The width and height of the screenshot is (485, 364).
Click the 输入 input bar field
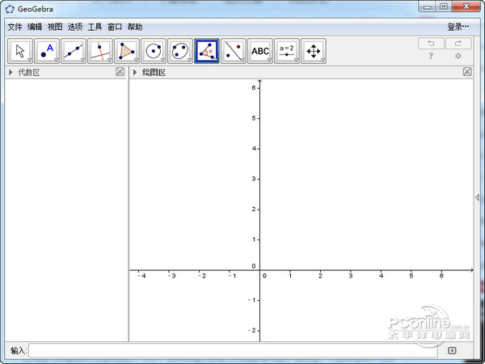pyautogui.click(x=233, y=350)
